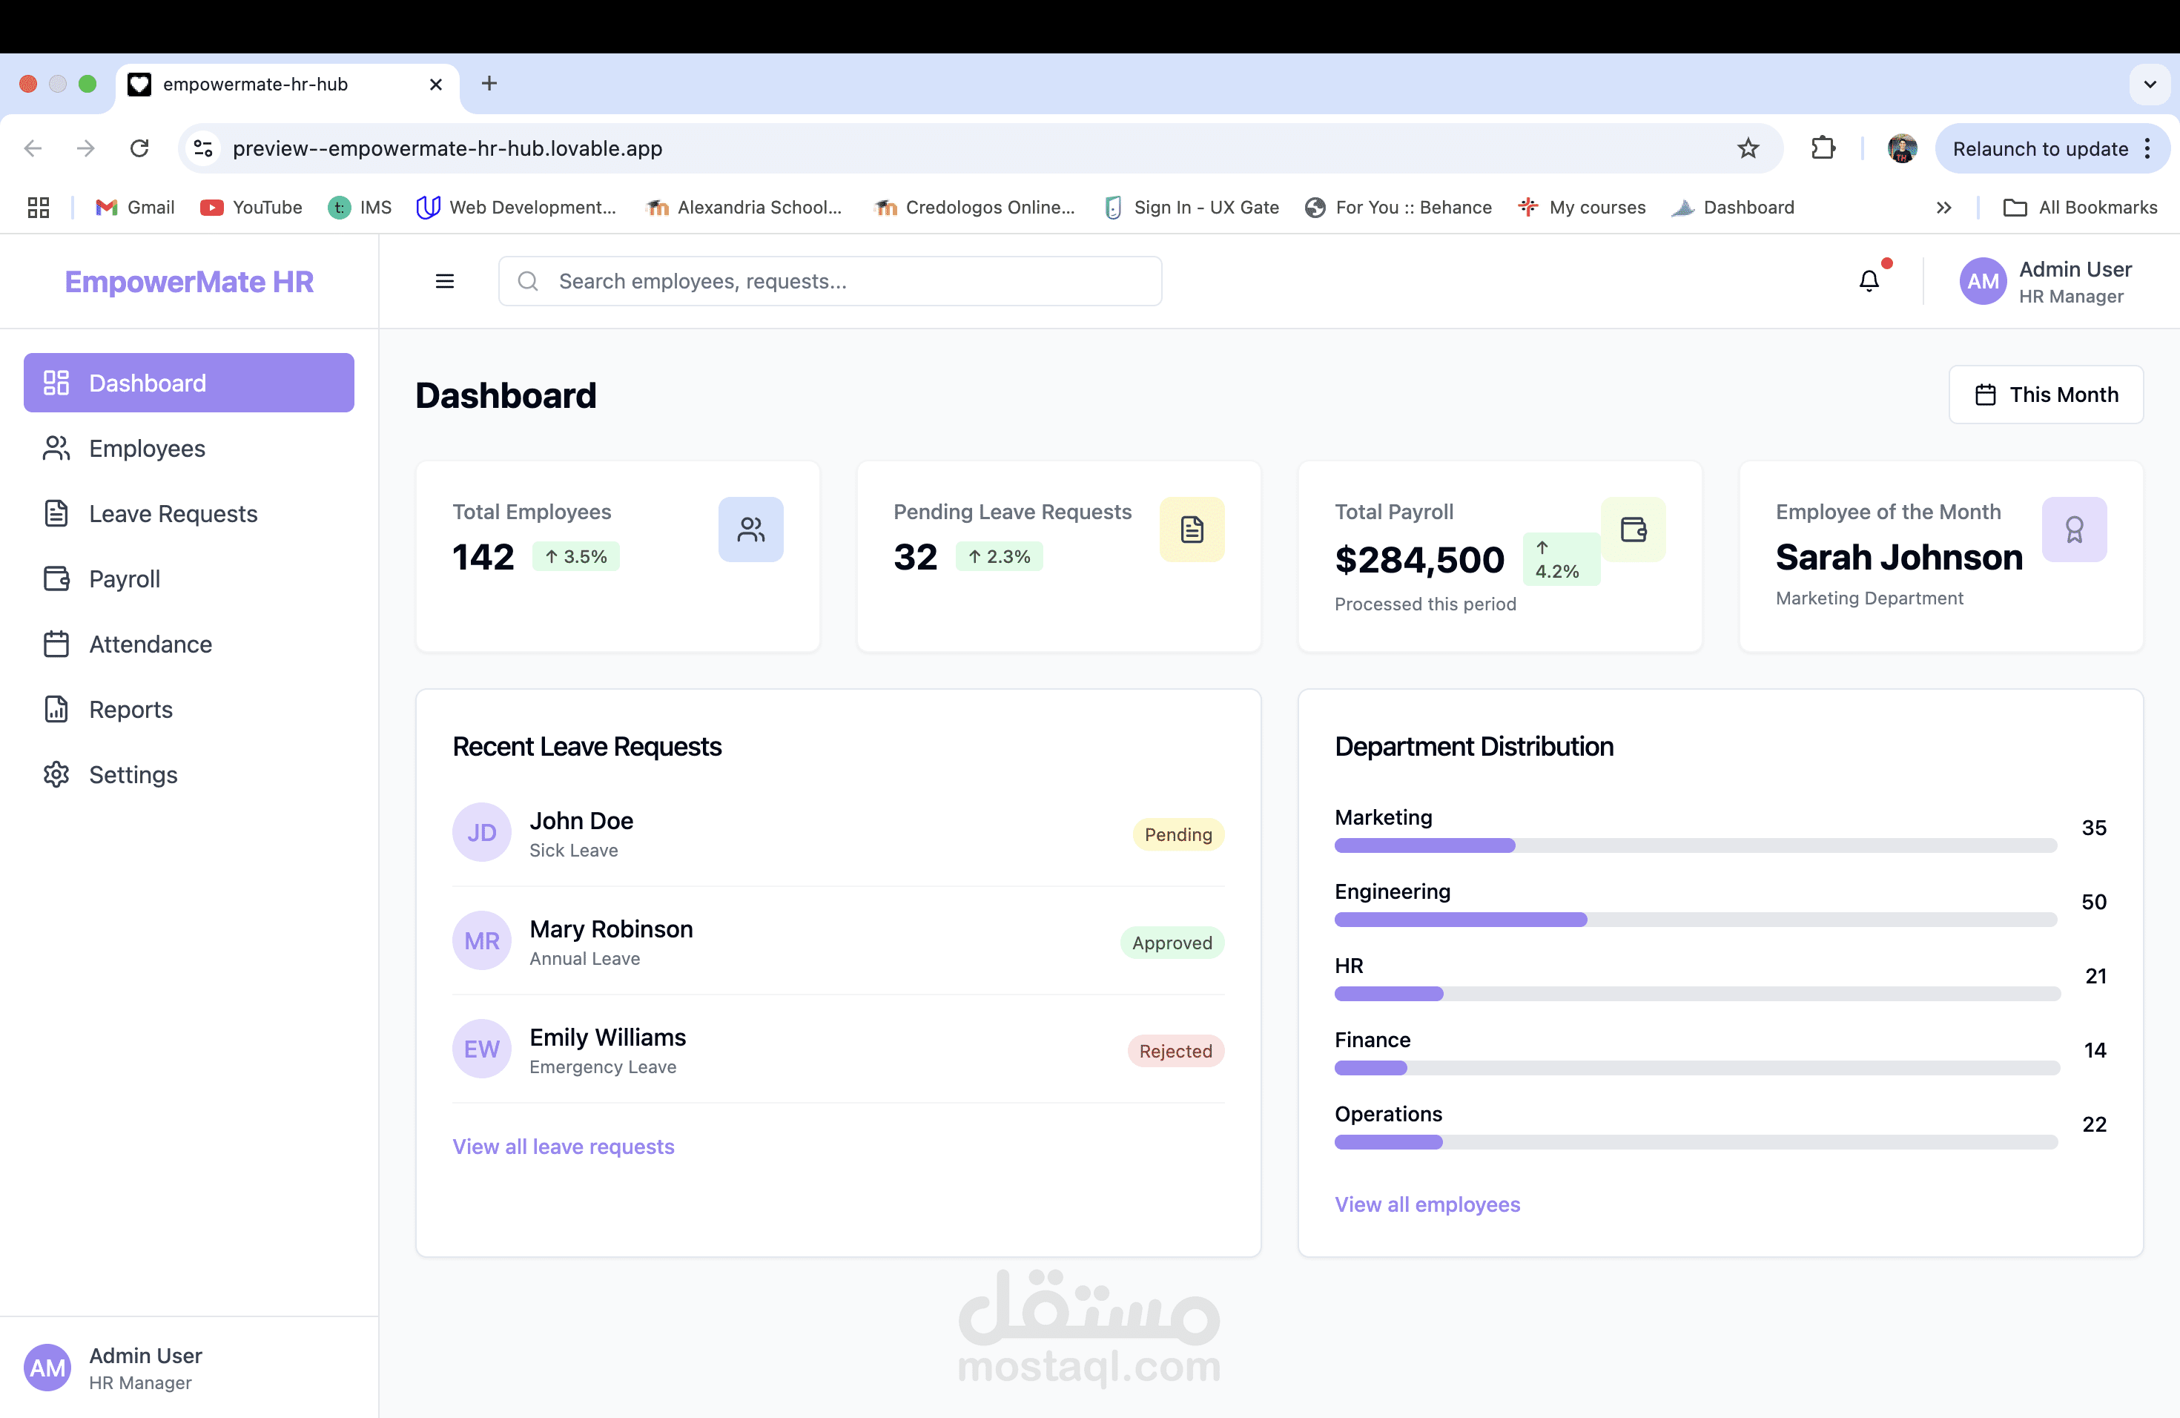
Task: Click Mary Robinson's Approved status badge
Action: point(1172,943)
